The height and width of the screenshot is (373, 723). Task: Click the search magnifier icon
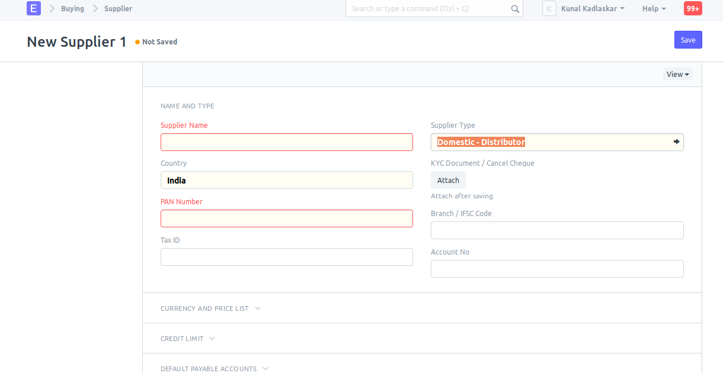pos(514,8)
